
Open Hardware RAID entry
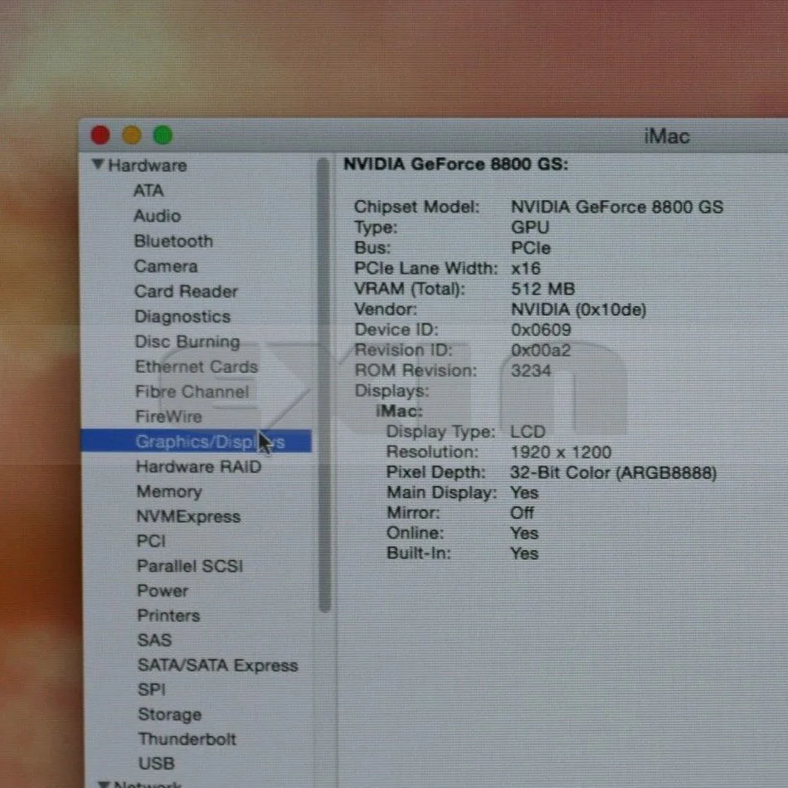point(198,466)
